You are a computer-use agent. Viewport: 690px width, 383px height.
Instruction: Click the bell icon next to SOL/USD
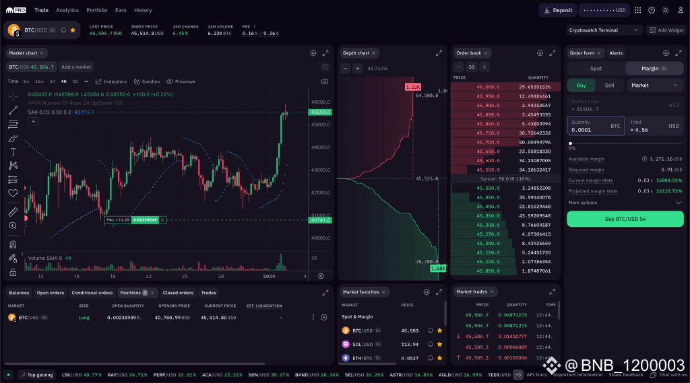[x=430, y=344]
